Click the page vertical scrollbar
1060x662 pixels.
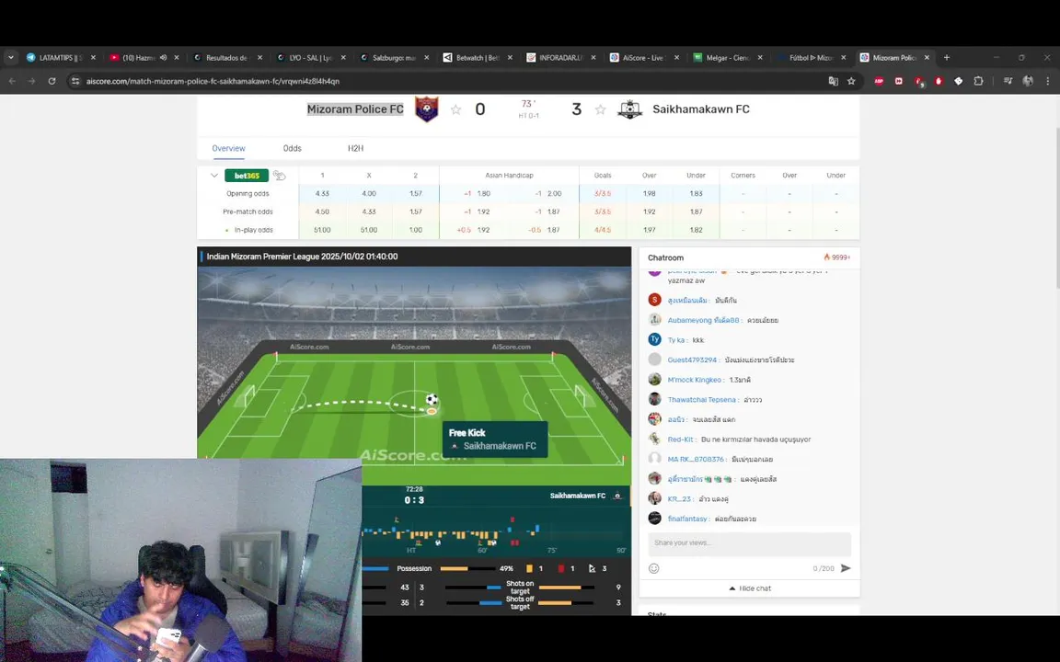click(1056, 206)
